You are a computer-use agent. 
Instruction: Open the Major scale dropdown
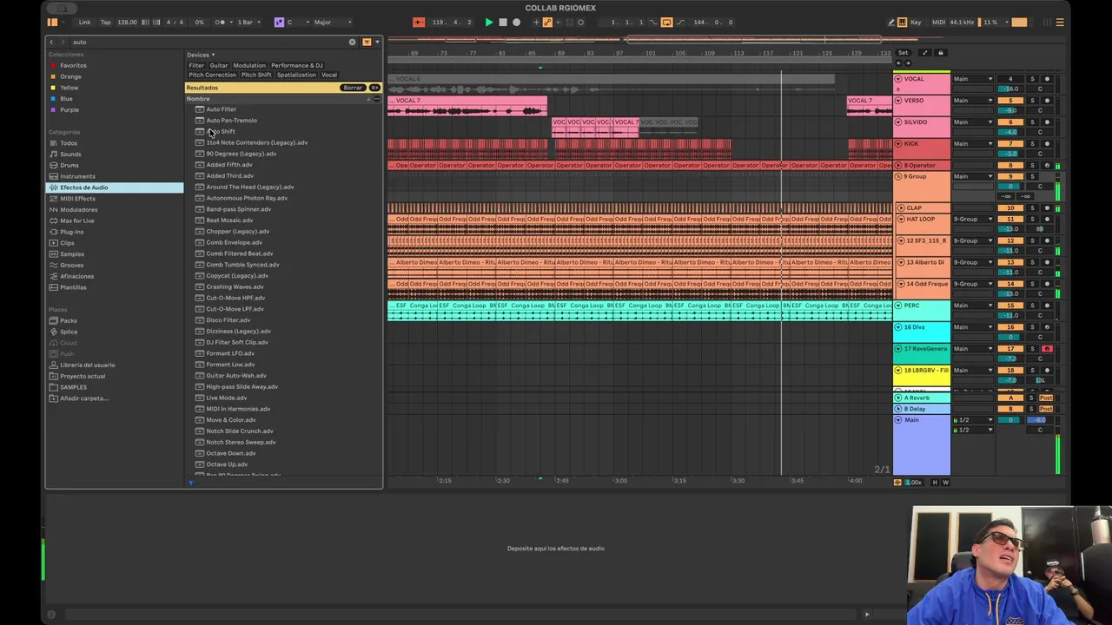click(x=332, y=22)
